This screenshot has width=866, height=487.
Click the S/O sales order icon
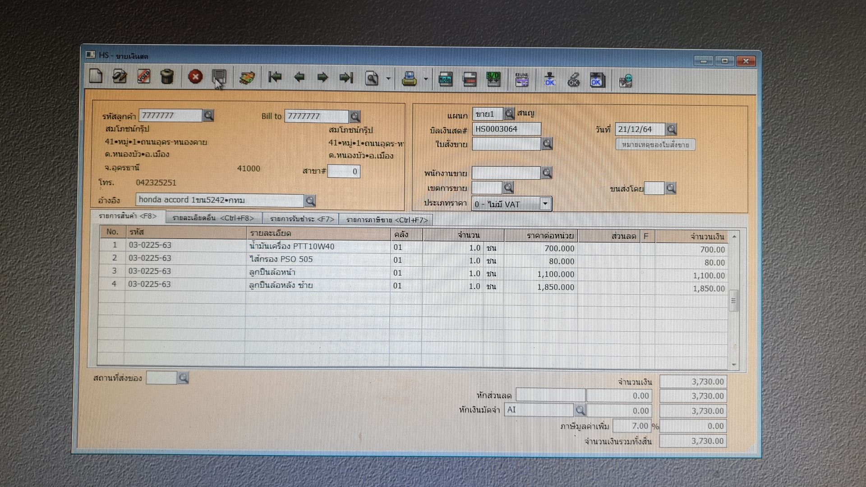pyautogui.click(x=493, y=79)
